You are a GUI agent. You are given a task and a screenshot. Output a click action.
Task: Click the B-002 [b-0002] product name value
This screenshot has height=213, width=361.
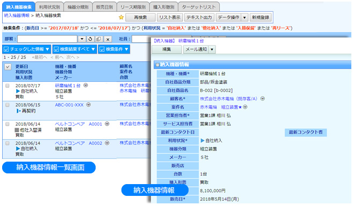(216, 90)
